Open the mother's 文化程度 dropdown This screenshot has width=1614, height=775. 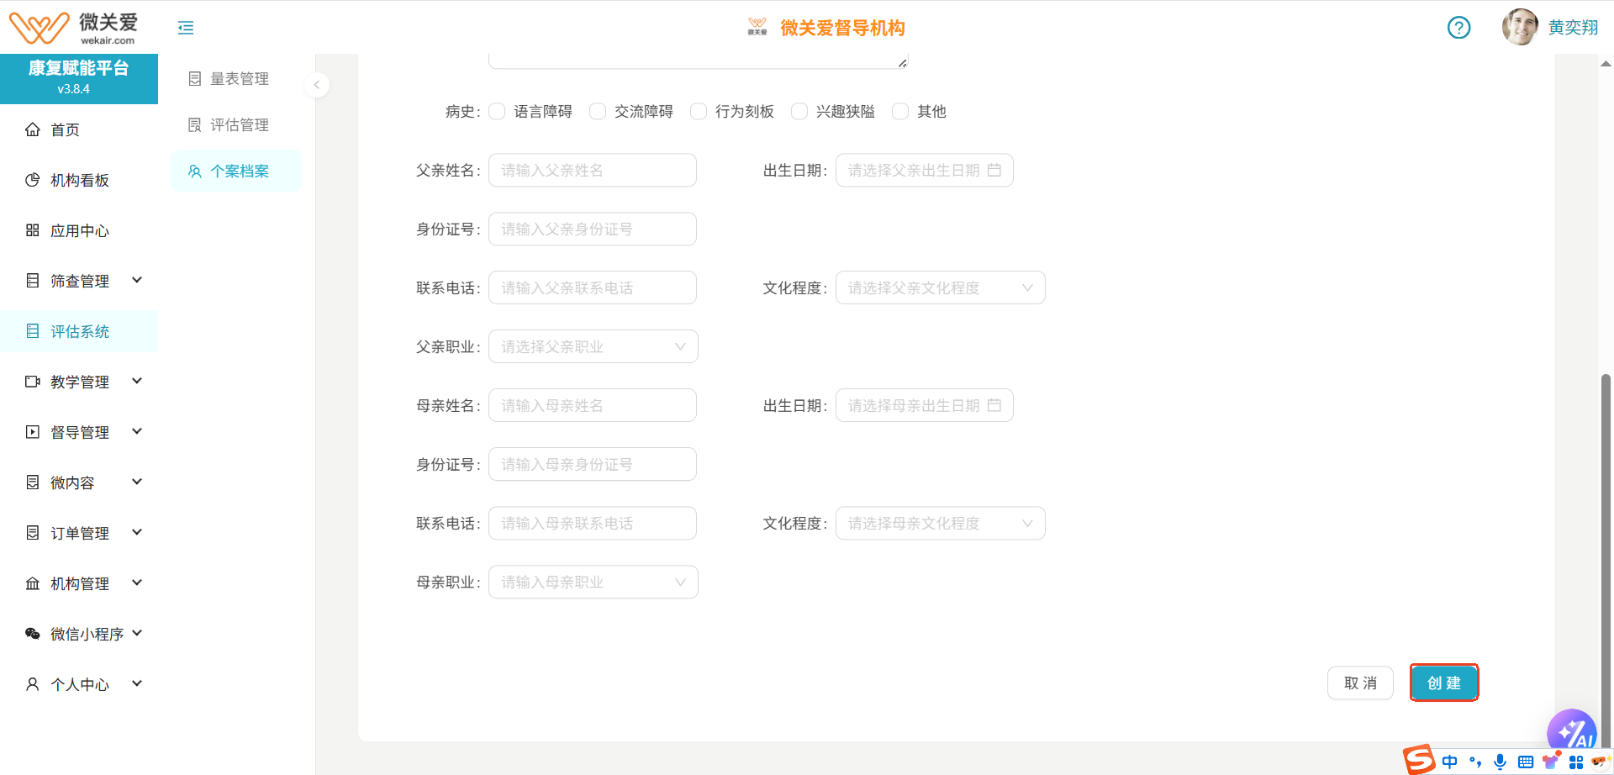tap(940, 523)
